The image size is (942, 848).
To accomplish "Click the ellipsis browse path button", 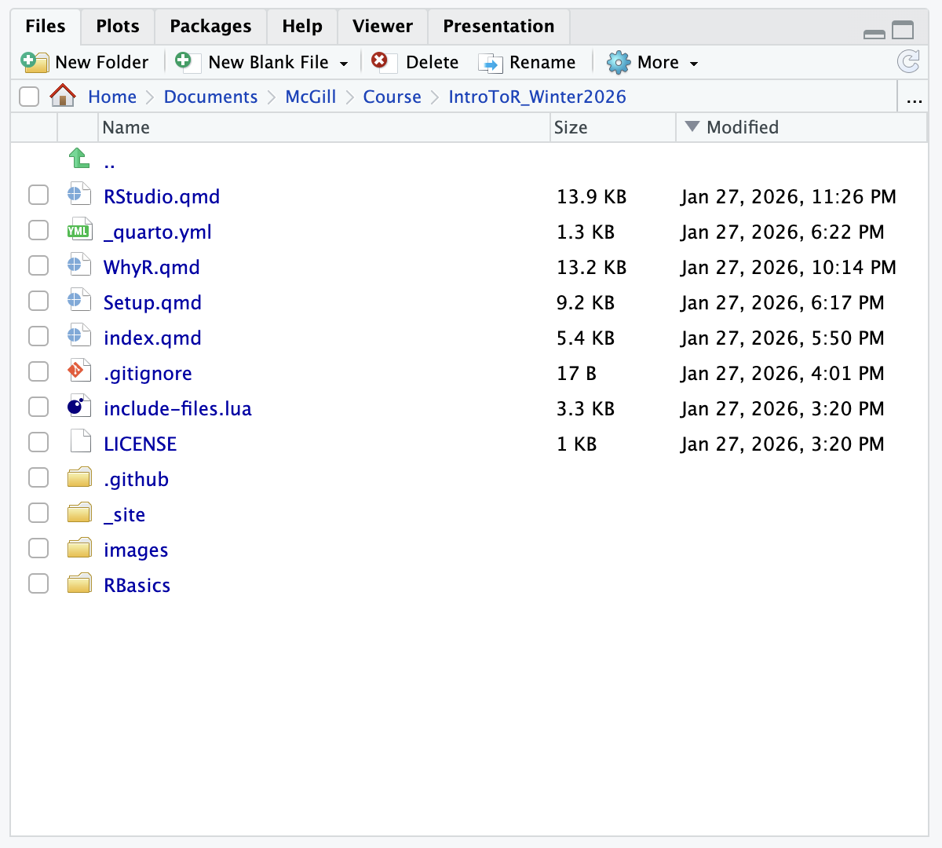I will [914, 97].
